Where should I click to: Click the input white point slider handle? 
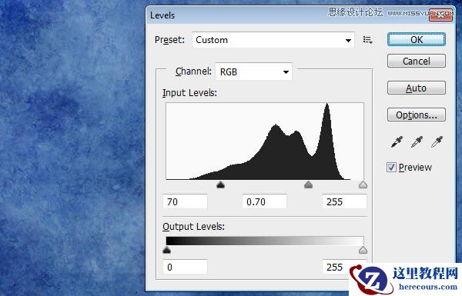click(x=363, y=185)
